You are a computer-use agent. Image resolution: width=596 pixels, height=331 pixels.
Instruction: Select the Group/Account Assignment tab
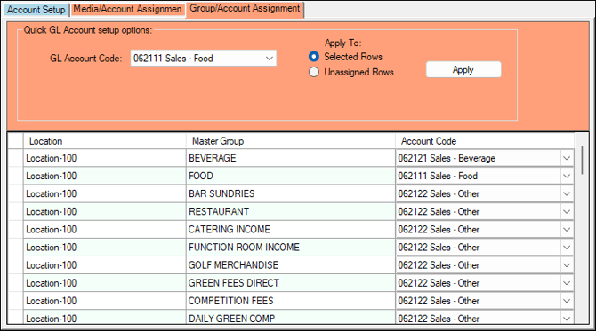[245, 9]
